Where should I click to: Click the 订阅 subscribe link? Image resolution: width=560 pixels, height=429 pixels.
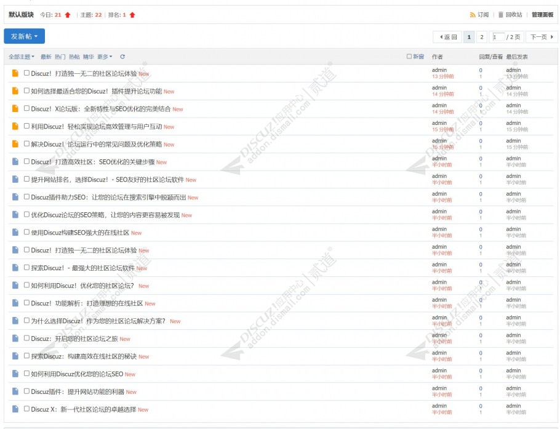pyautogui.click(x=483, y=15)
